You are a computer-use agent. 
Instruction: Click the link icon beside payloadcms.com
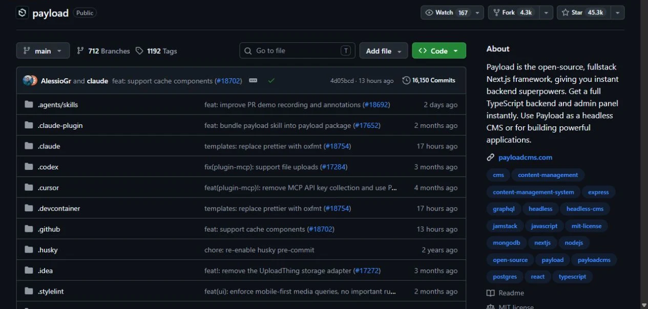point(490,158)
